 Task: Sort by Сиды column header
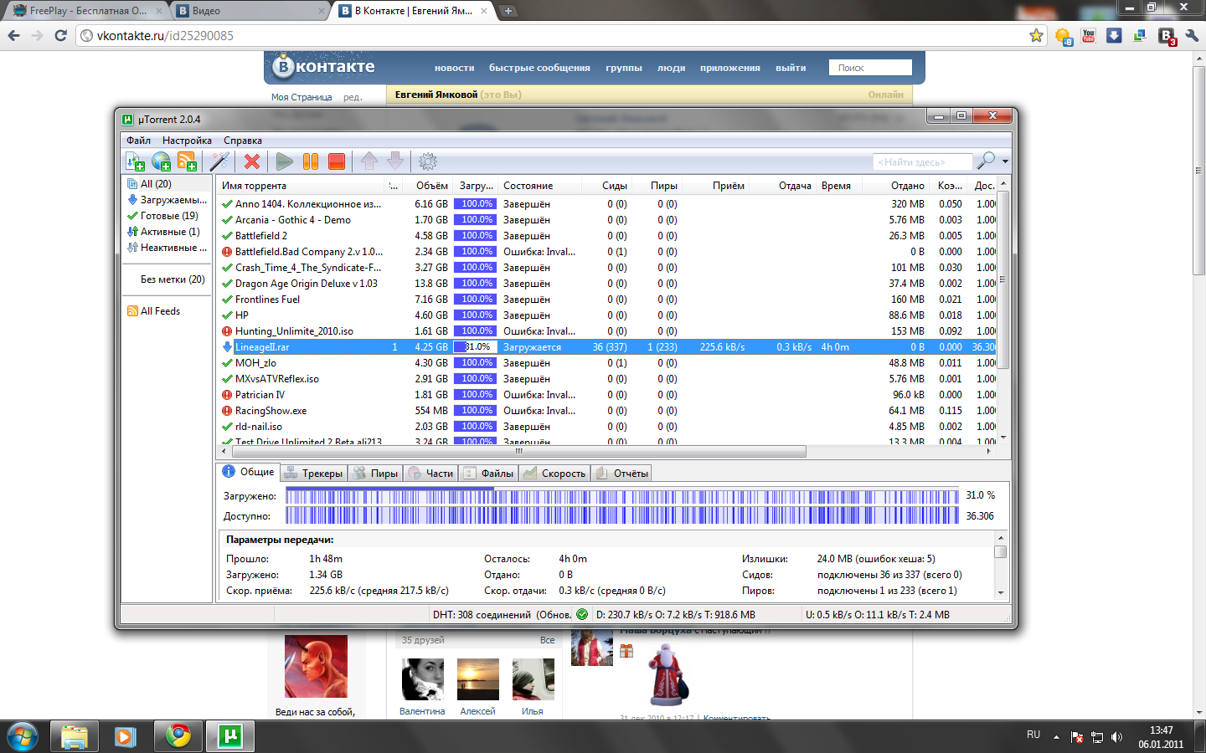pyautogui.click(x=608, y=186)
